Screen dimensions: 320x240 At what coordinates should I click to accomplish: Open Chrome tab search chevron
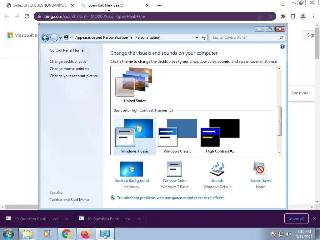282,5
